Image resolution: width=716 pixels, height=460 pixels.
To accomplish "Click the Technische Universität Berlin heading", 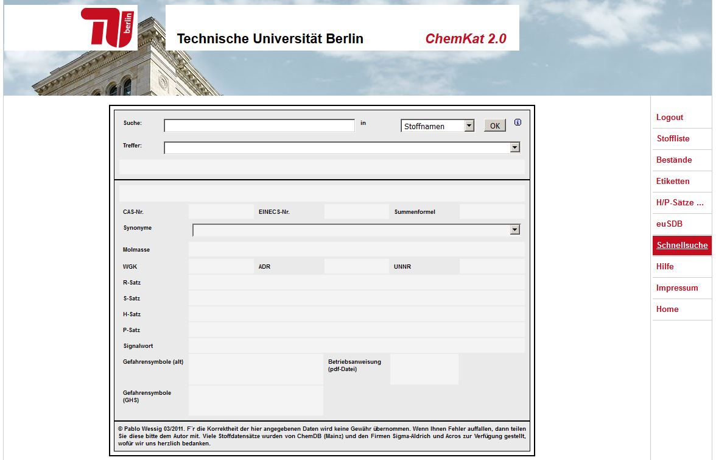I will (270, 39).
